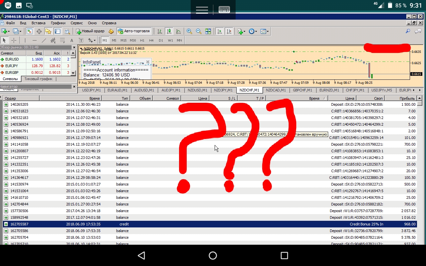Select the Crosshair tool
Viewport: 426px width, 266px height.
coord(14,40)
